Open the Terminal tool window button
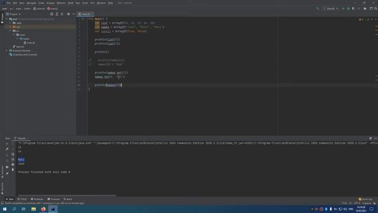Image resolution: width=378 pixels, height=213 pixels. (54, 199)
